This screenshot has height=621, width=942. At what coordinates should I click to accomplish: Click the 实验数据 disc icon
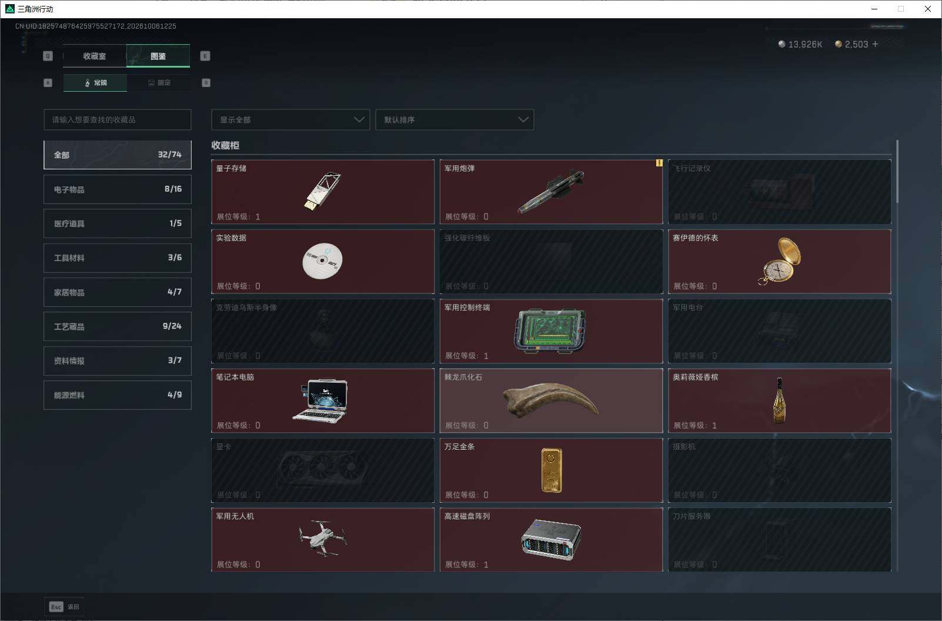[x=322, y=261]
